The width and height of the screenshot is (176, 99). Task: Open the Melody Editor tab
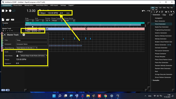click(x=29, y=5)
